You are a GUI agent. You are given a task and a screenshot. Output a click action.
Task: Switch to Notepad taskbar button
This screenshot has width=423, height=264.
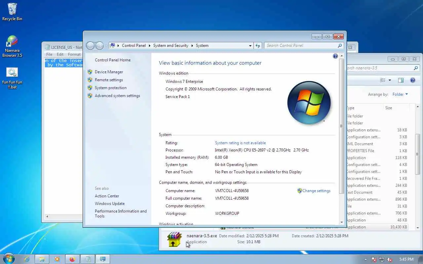pos(88,259)
